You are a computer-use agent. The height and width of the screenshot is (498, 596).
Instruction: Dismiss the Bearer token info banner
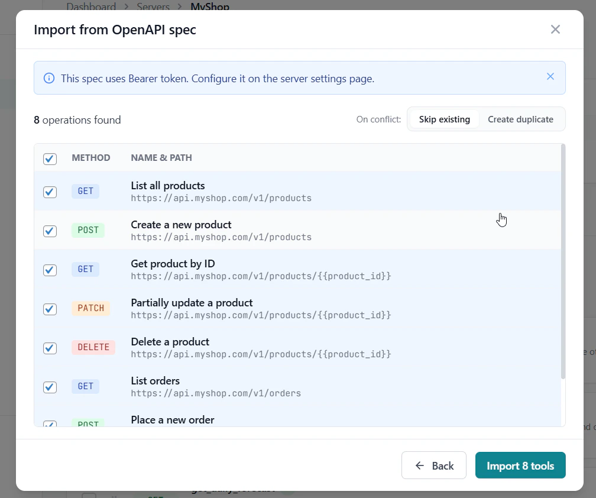[x=550, y=76]
